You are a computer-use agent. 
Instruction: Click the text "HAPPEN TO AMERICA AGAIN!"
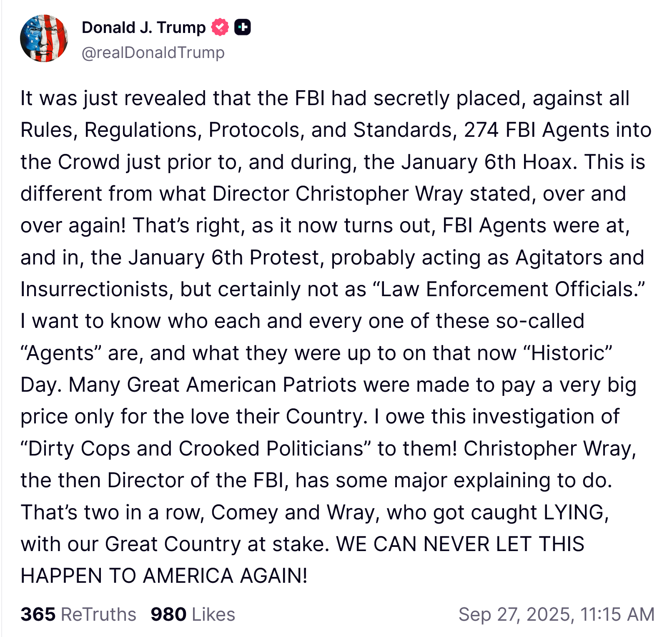tap(164, 576)
